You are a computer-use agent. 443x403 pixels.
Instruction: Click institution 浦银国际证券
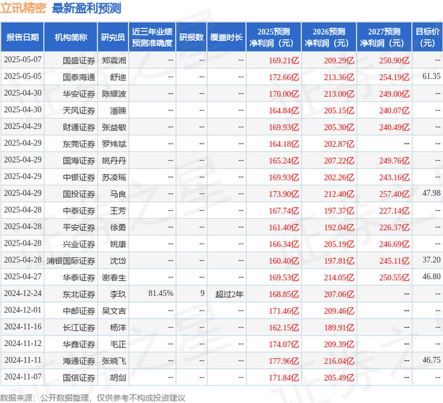click(71, 261)
